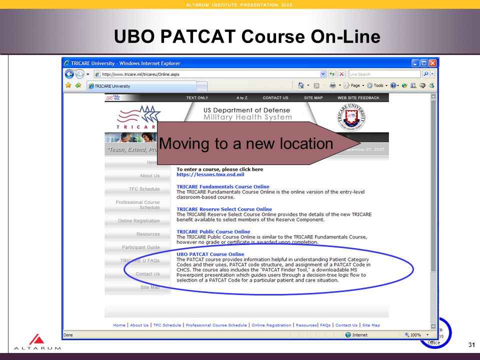Click the address bar URL field
Viewport: 480px width, 360px height.
coord(207,74)
